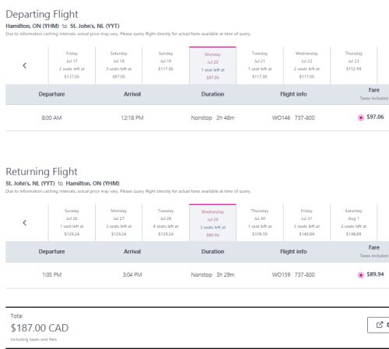The image size is (389, 349).
Task: Click the external link icon beside the total
Action: pos(380,325)
